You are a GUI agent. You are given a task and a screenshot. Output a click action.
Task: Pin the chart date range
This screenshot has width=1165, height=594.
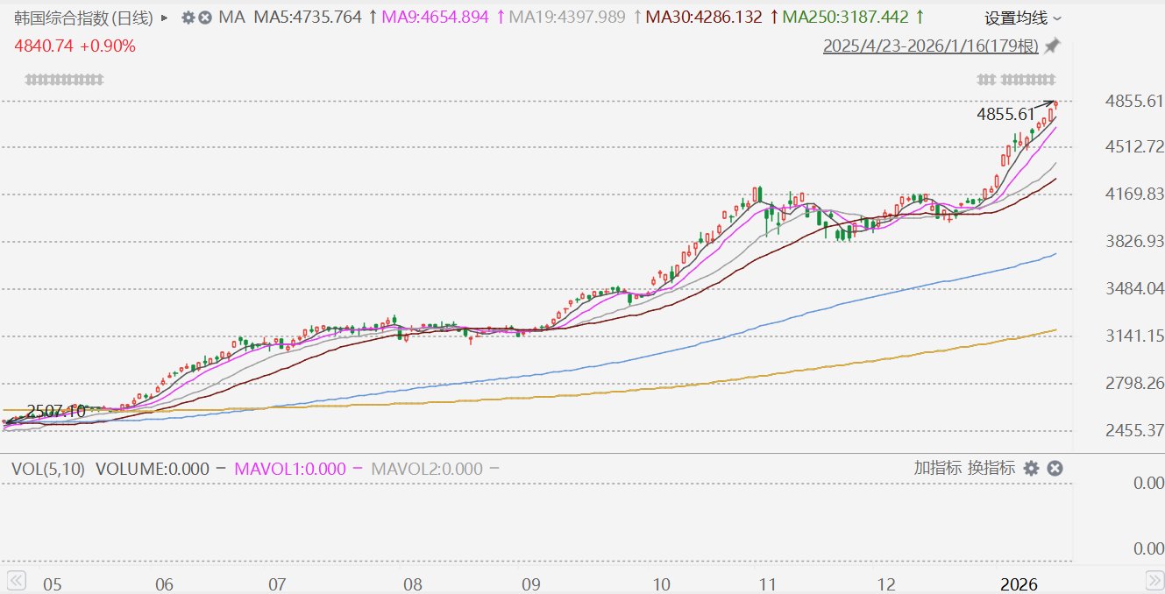click(x=1053, y=46)
